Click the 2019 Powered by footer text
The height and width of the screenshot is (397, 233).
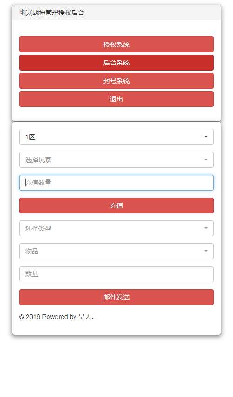[51, 317]
